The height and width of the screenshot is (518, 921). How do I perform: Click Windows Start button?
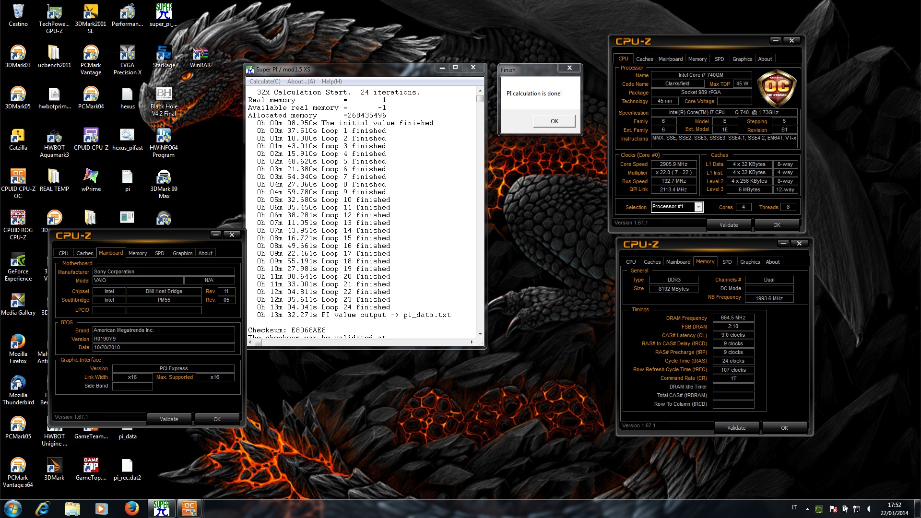pyautogui.click(x=13, y=508)
